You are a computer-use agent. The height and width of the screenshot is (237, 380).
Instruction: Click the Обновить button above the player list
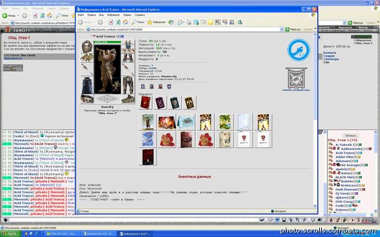click(351, 135)
